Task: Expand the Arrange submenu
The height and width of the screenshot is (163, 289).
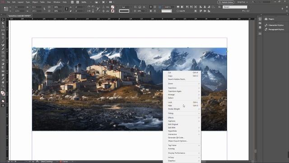Action: [x=182, y=95]
